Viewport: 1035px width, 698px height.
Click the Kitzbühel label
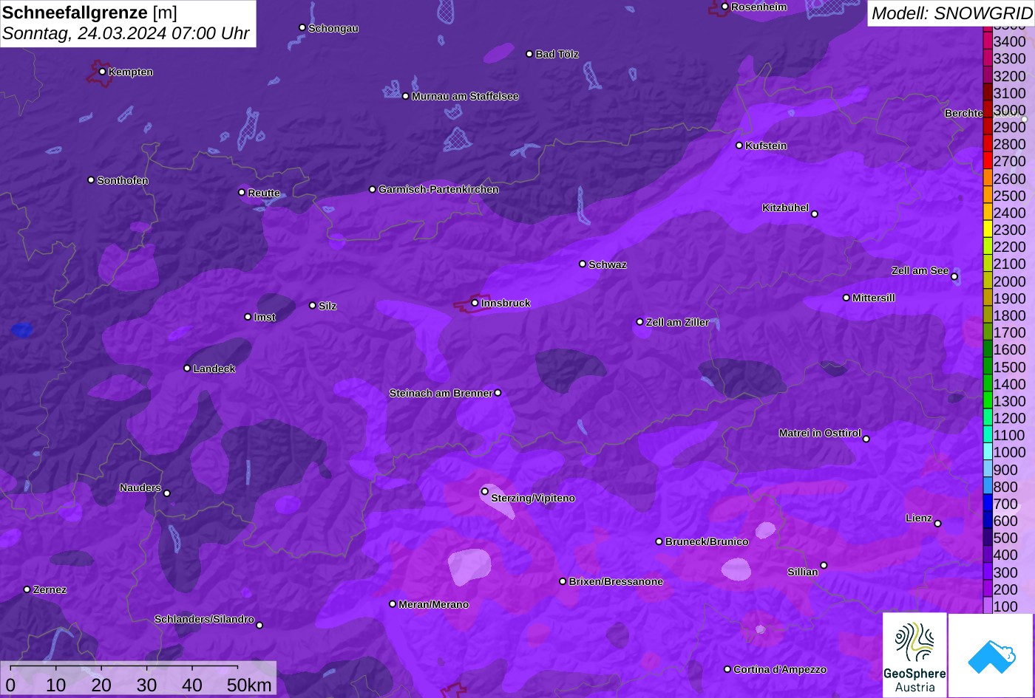coord(785,208)
